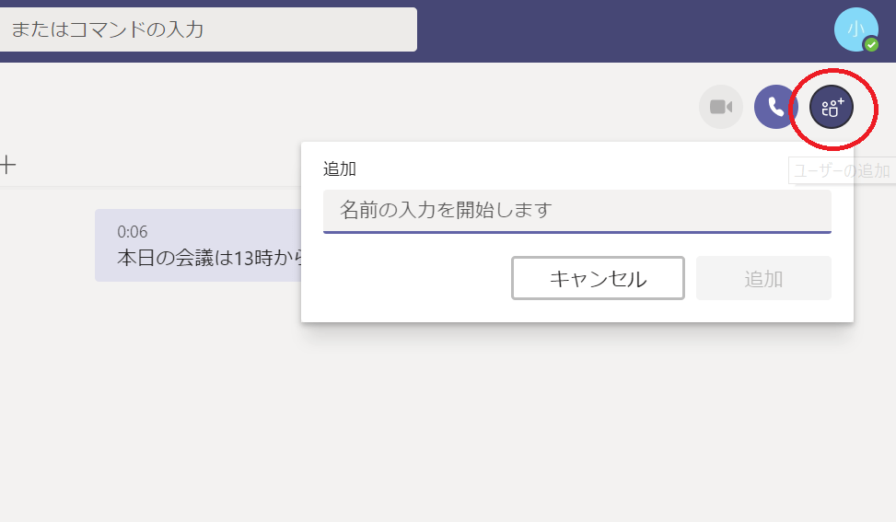896x522 pixels.
Task: Start an audio call with phone icon
Action: click(x=775, y=108)
